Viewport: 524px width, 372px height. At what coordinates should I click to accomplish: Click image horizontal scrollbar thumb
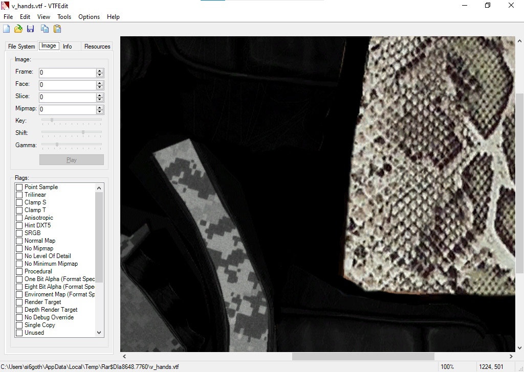(x=363, y=356)
